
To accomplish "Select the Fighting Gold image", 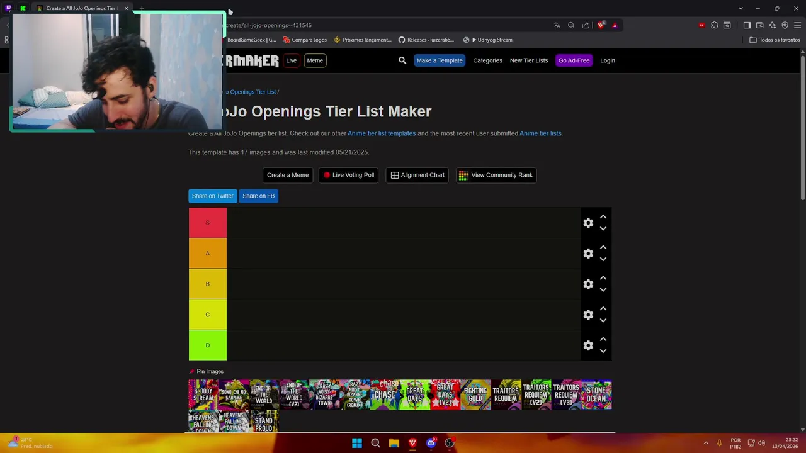I will (x=475, y=394).
